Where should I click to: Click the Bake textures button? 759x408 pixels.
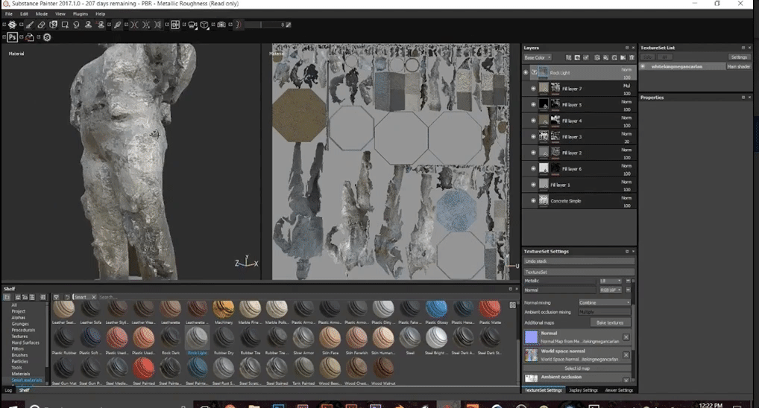611,322
